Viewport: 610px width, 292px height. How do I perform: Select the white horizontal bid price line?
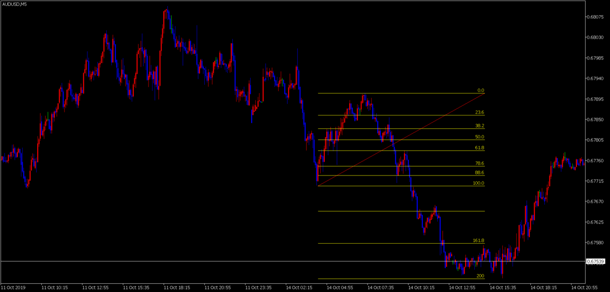292,261
